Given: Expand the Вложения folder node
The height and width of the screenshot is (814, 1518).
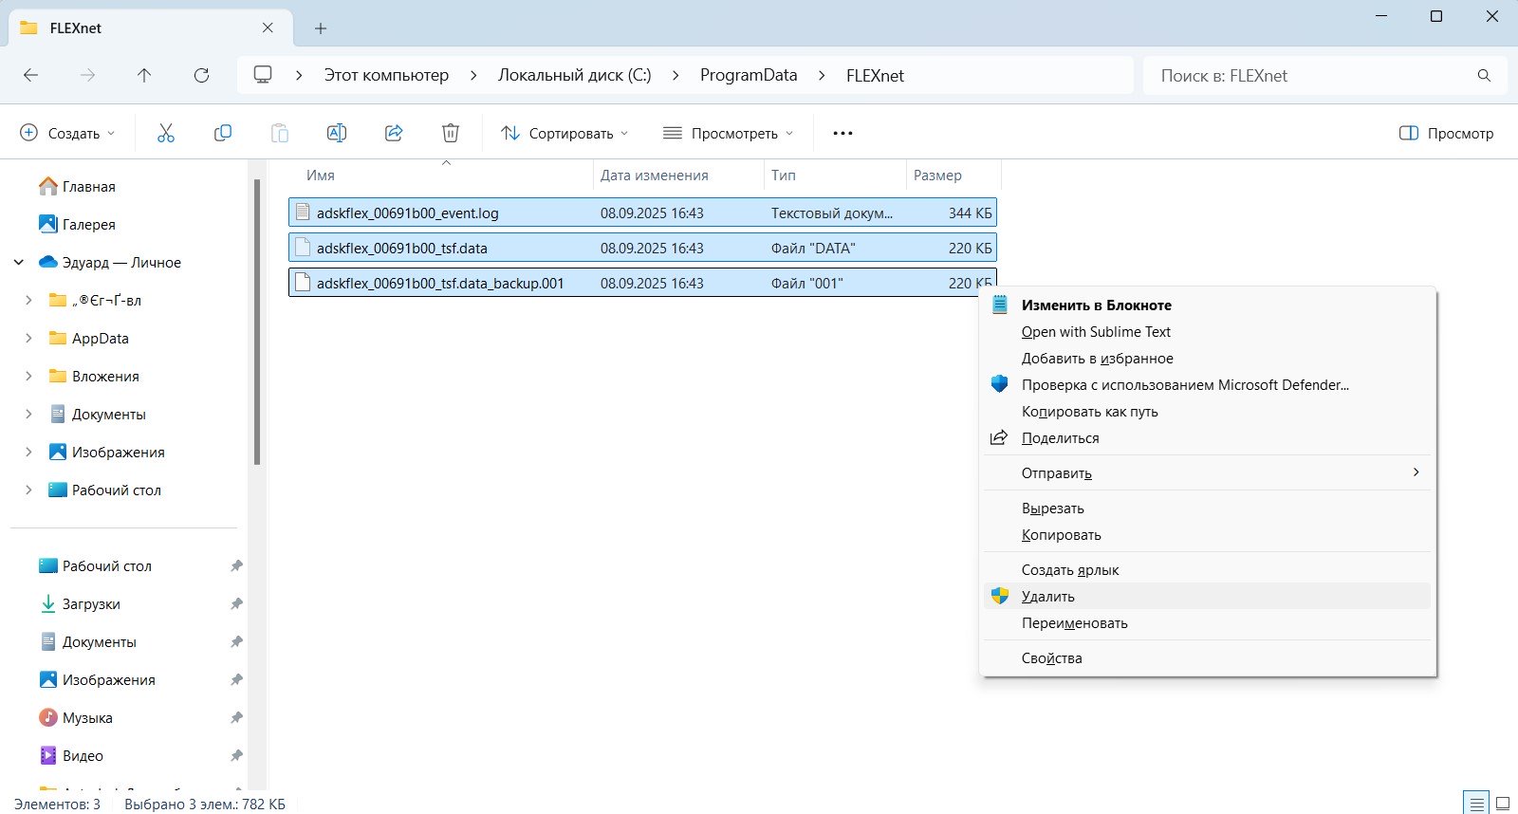Looking at the screenshot, I should click(x=28, y=377).
